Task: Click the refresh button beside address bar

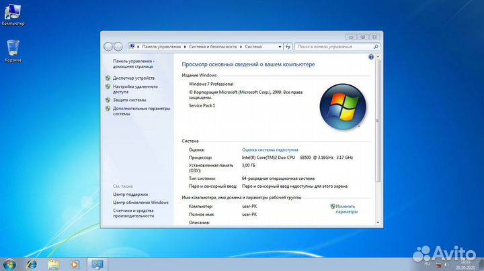Action: click(x=288, y=47)
